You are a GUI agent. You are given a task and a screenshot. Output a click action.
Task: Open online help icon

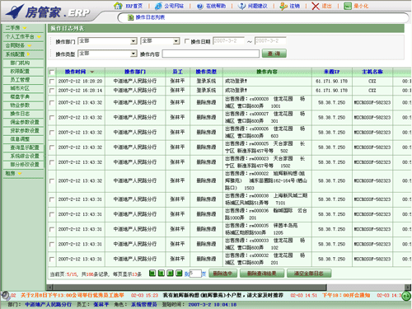(x=200, y=6)
